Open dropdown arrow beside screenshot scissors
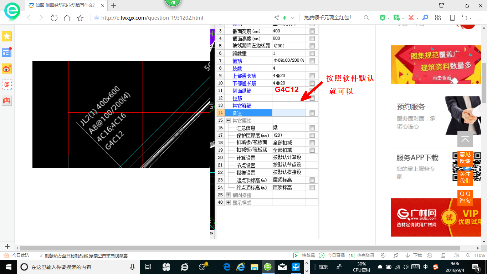The height and width of the screenshot is (274, 487). coord(417,18)
